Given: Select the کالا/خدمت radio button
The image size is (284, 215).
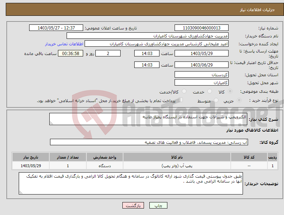Looking at the screenshot, I should click(184, 91).
